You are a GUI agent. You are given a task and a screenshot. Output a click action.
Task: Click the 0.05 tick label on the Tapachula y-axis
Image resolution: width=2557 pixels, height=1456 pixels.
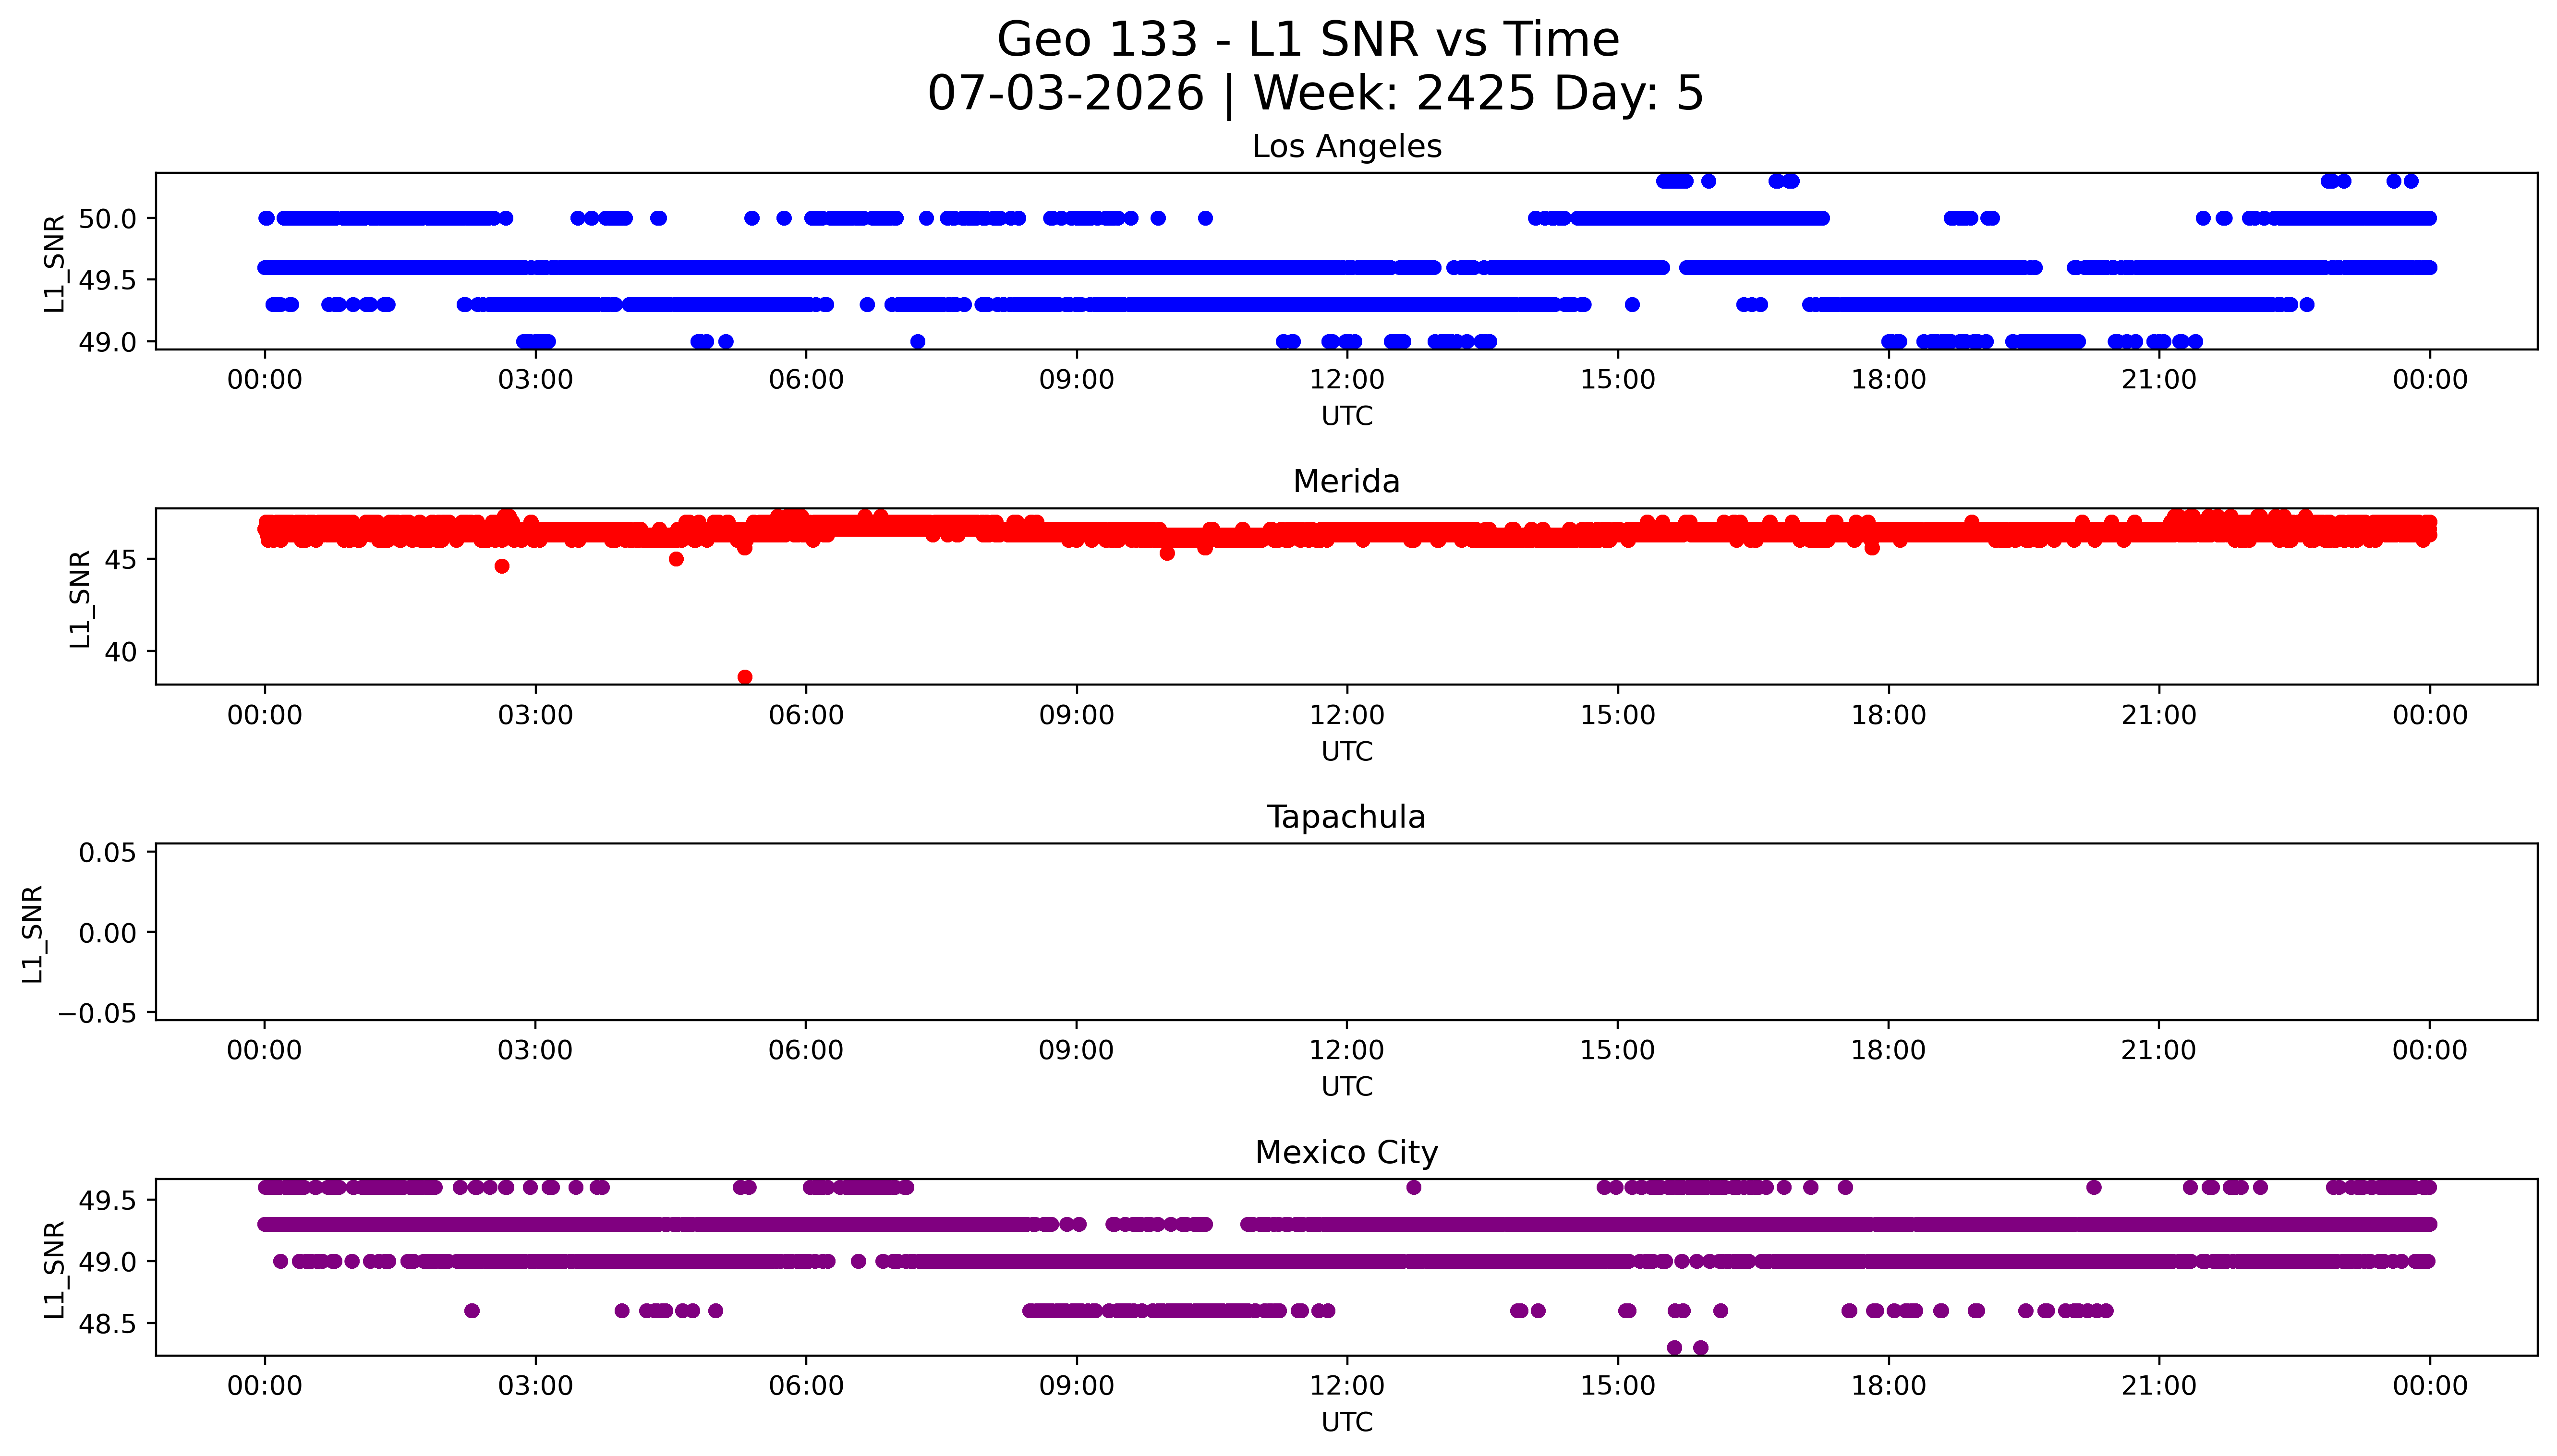(x=108, y=853)
